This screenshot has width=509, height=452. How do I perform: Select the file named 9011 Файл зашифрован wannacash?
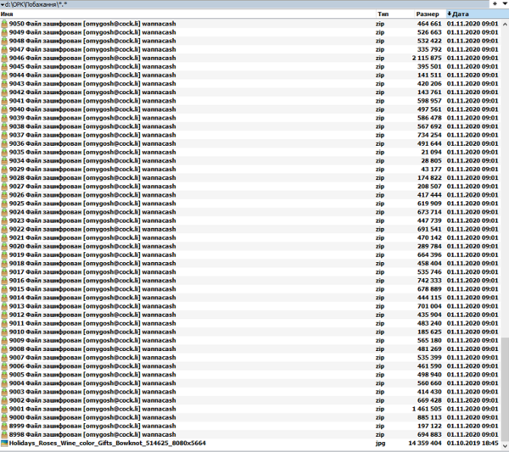92,323
